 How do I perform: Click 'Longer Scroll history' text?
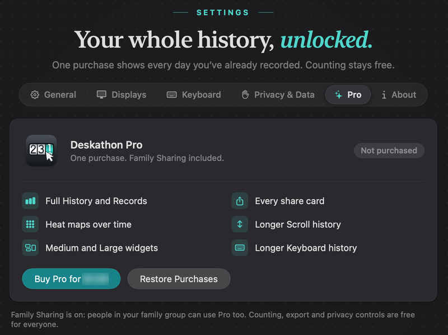pyautogui.click(x=298, y=224)
